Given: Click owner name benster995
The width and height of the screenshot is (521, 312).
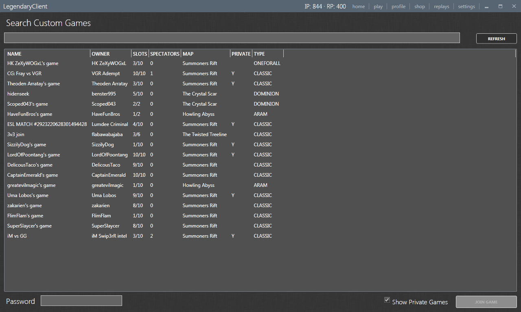Looking at the screenshot, I should pyautogui.click(x=103, y=94).
